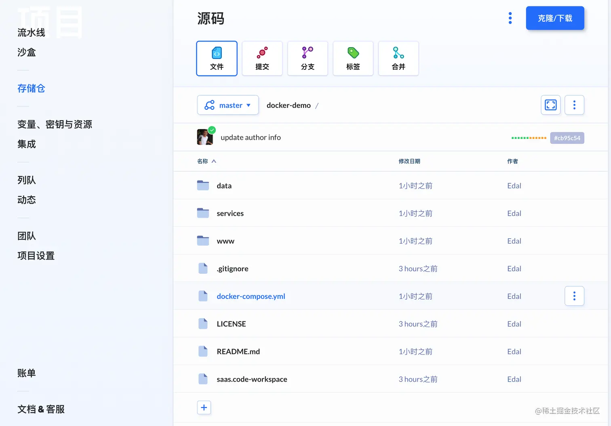Open the 文件 files tab
Viewport: 611px width, 426px height.
tap(217, 59)
